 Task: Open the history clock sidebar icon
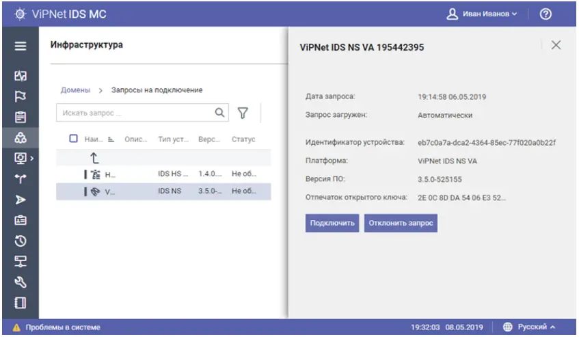tap(21, 241)
